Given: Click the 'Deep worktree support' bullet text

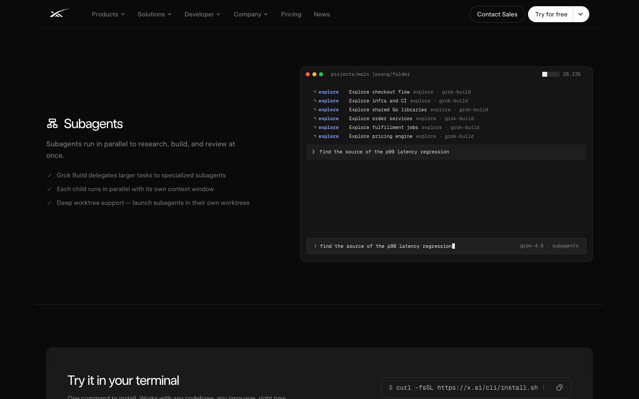Looking at the screenshot, I should tap(153, 203).
